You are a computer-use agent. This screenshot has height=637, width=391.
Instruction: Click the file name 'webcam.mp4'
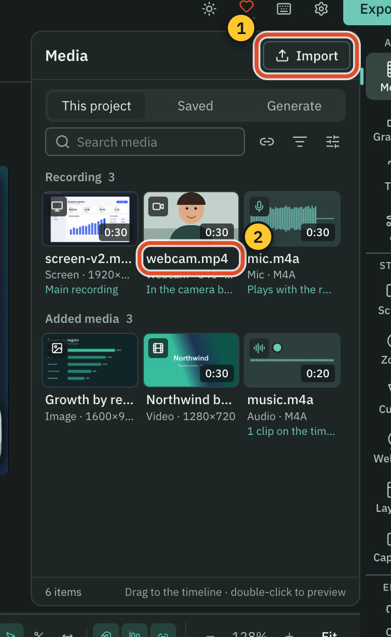tap(187, 259)
